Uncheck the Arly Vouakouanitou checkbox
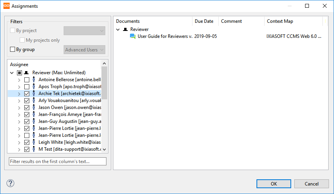The image size is (334, 194). click(x=27, y=100)
